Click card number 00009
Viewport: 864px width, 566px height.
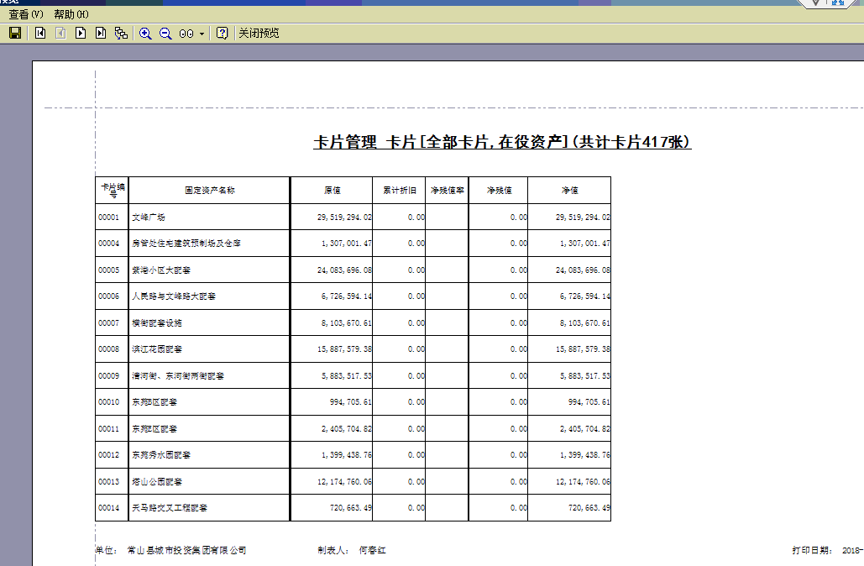point(108,376)
